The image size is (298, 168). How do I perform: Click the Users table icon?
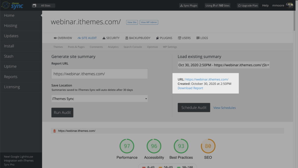pyautogui.click(x=179, y=38)
